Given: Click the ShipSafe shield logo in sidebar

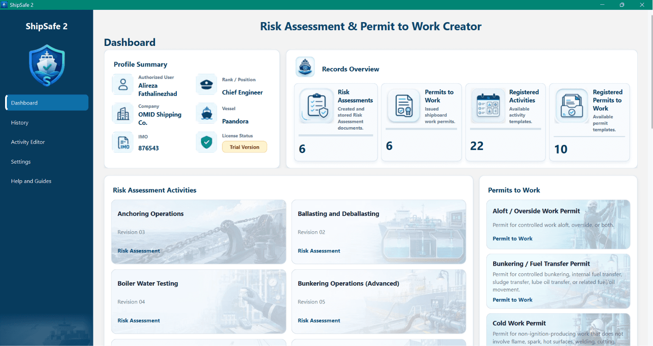Looking at the screenshot, I should pos(47,65).
